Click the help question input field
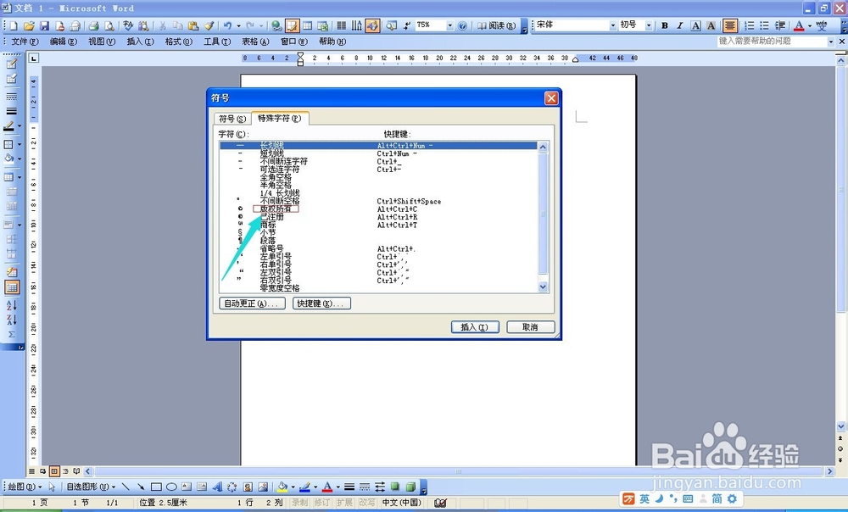 772,42
